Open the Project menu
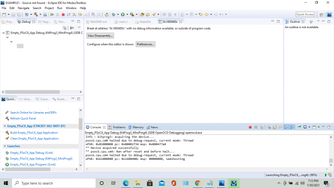The image size is (334, 188). click(x=49, y=8)
